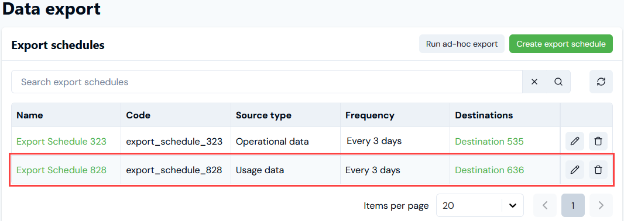The height and width of the screenshot is (221, 624).
Task: Open the Destination 535 link
Action: (x=489, y=141)
